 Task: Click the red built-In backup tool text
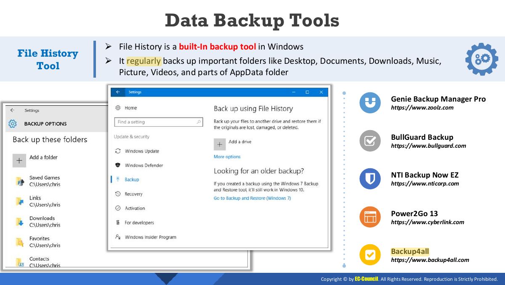pyautogui.click(x=218, y=47)
